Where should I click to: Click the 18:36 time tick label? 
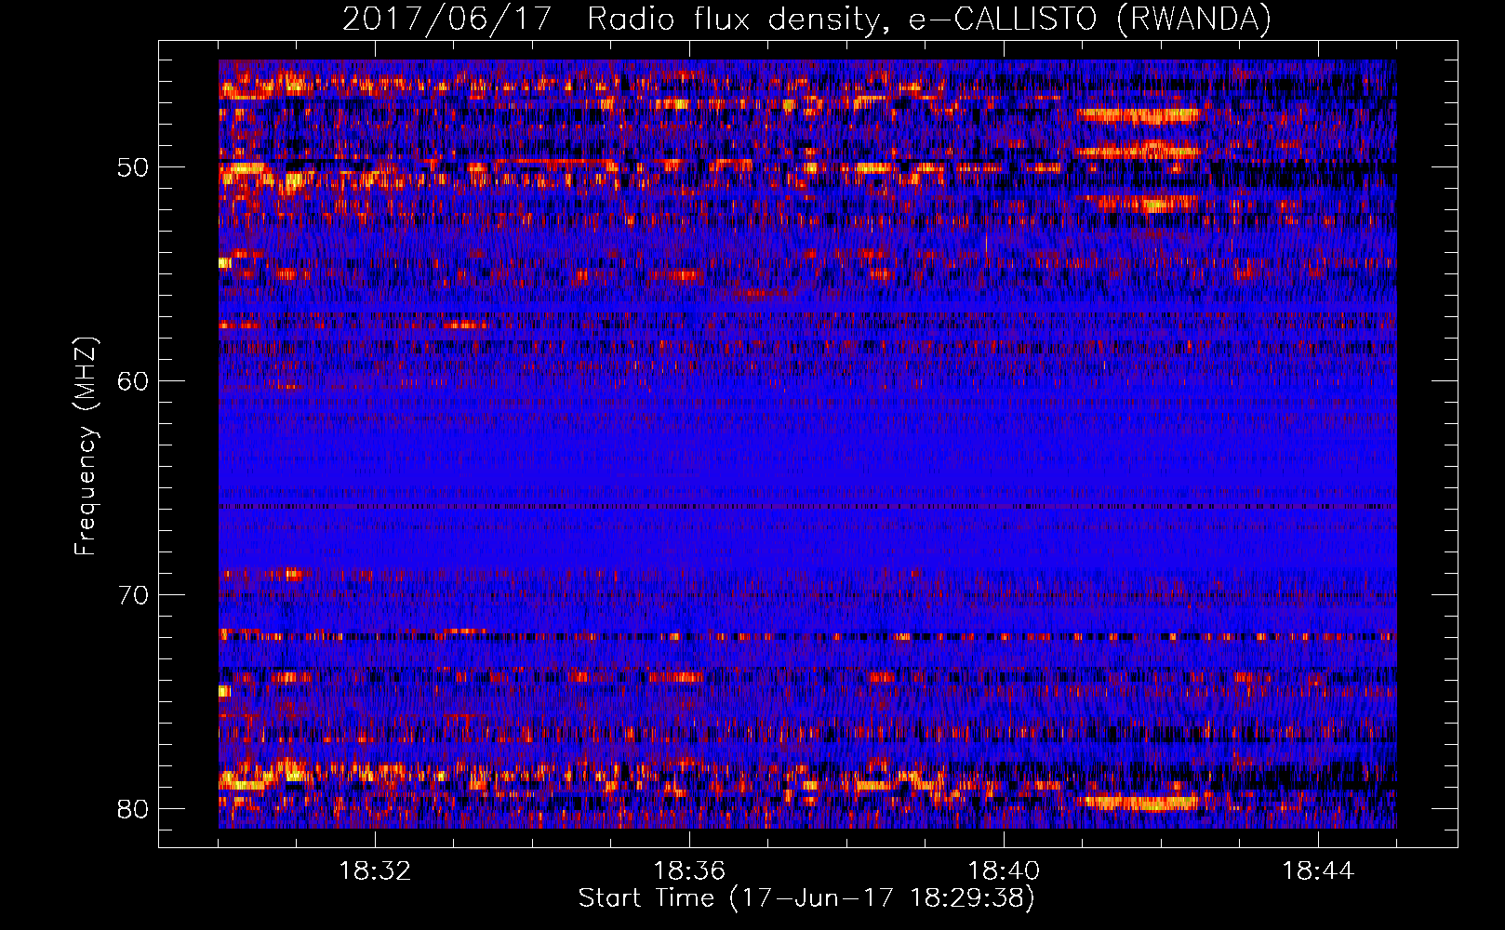(689, 871)
